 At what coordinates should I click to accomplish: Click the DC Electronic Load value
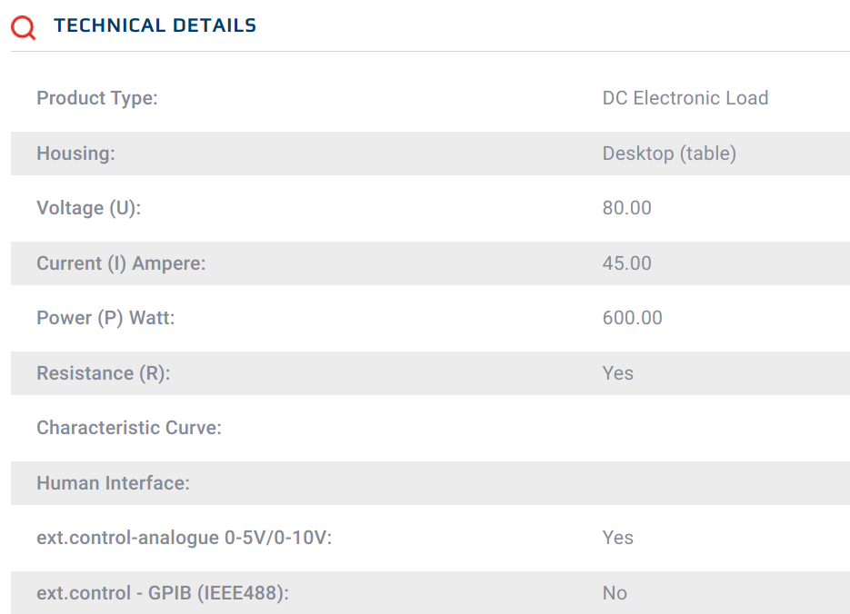(x=685, y=98)
